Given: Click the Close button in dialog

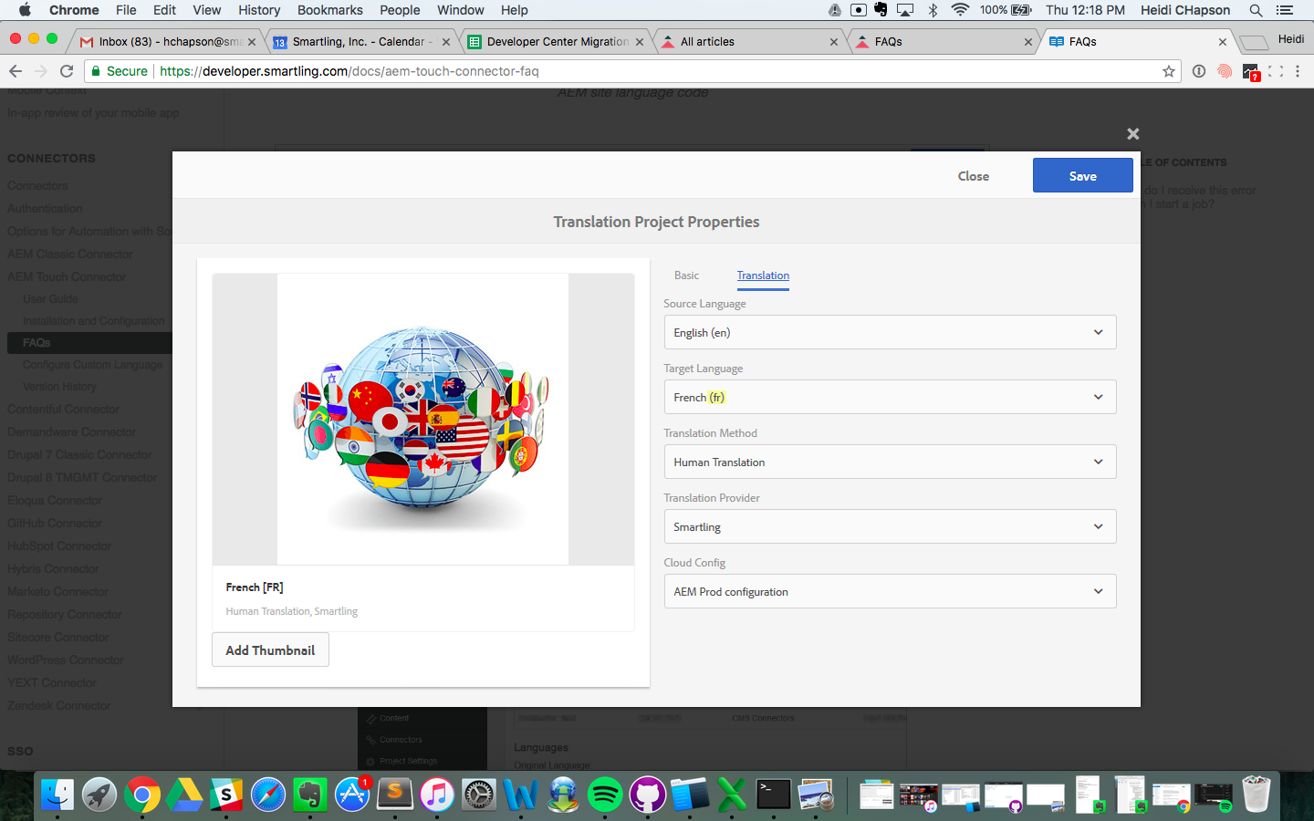Looking at the screenshot, I should pyautogui.click(x=973, y=176).
